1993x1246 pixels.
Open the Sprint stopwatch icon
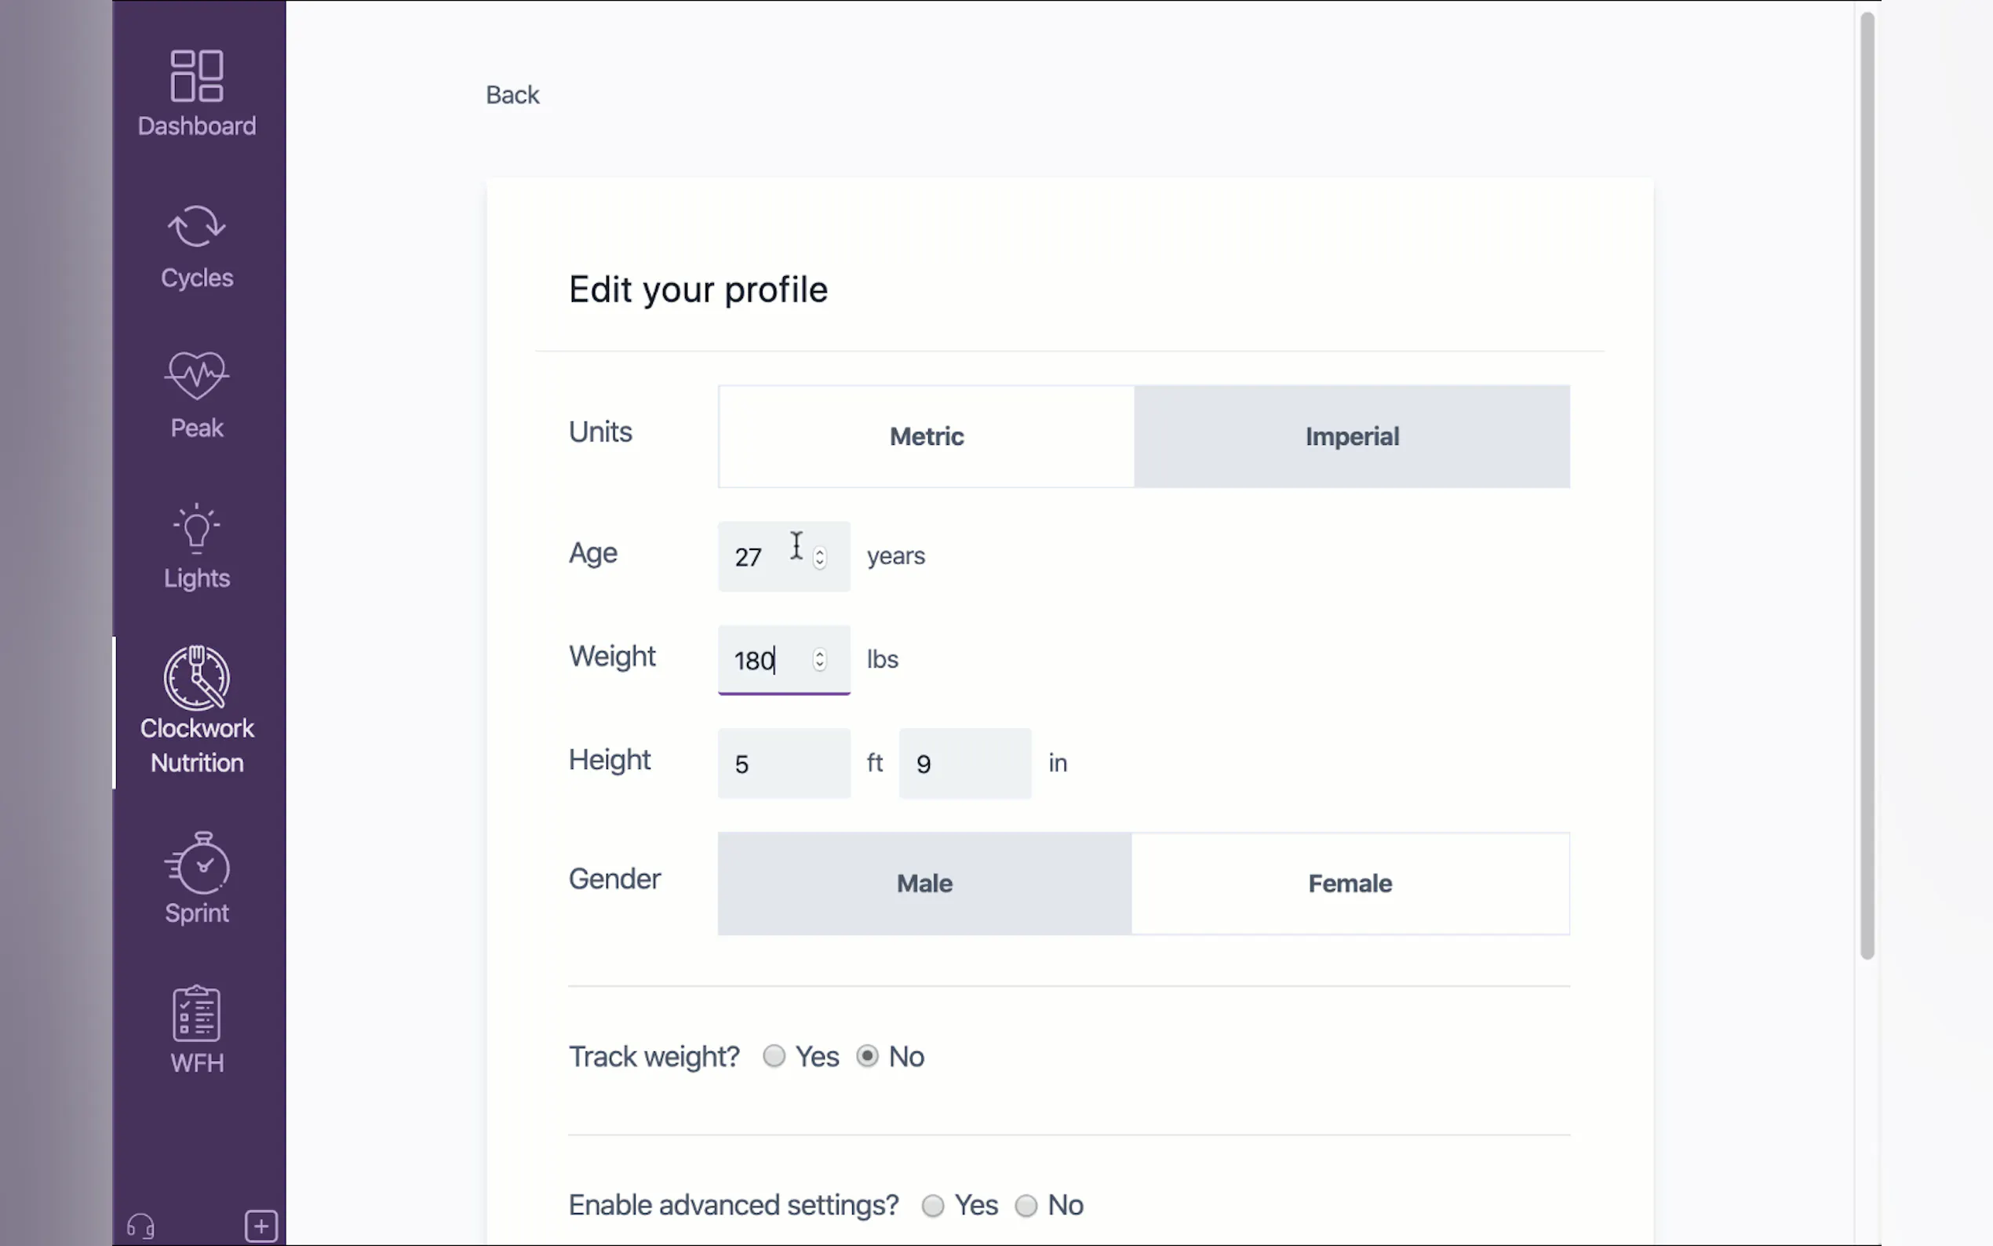tap(196, 864)
